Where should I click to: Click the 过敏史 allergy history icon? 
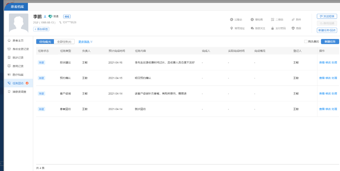coord(231,20)
